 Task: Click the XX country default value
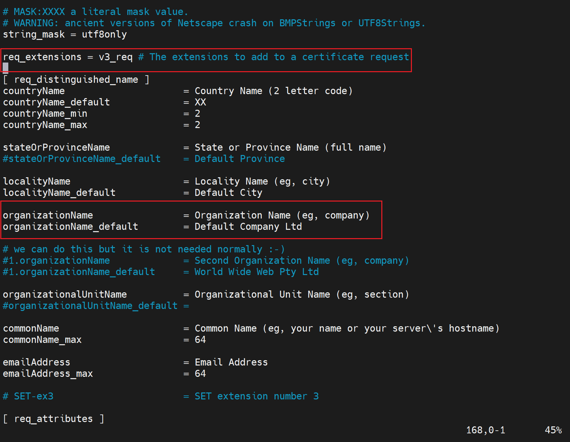point(200,102)
